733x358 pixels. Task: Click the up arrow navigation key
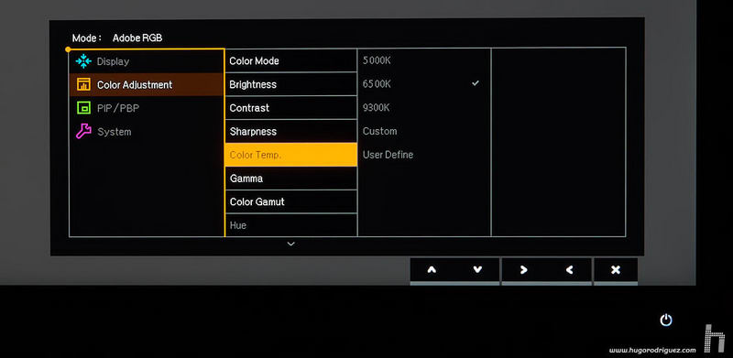click(x=432, y=270)
